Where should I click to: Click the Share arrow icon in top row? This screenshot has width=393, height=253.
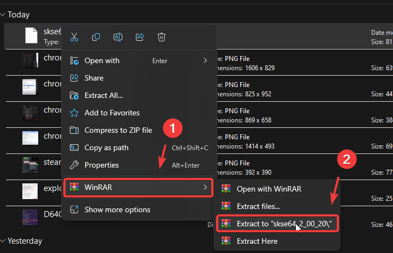point(140,37)
